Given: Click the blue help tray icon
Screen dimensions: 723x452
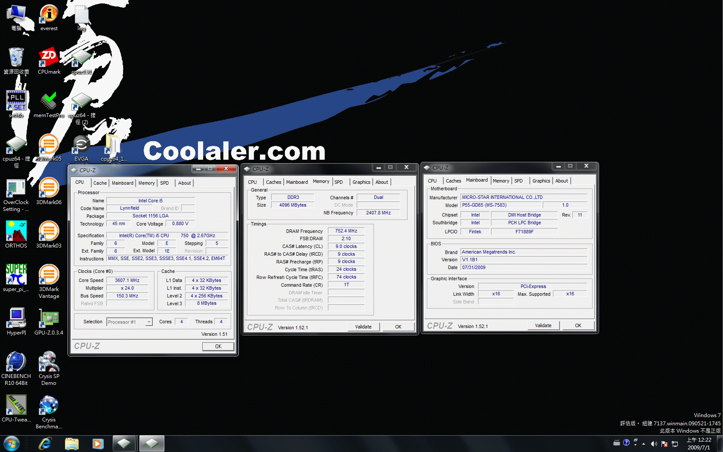Looking at the screenshot, I should pos(626,443).
